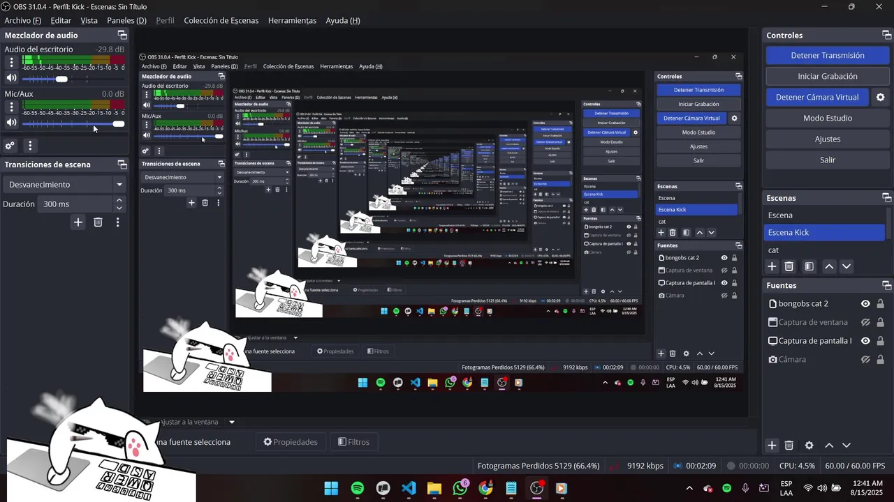Open Vista menu
The width and height of the screenshot is (894, 502).
89,20
